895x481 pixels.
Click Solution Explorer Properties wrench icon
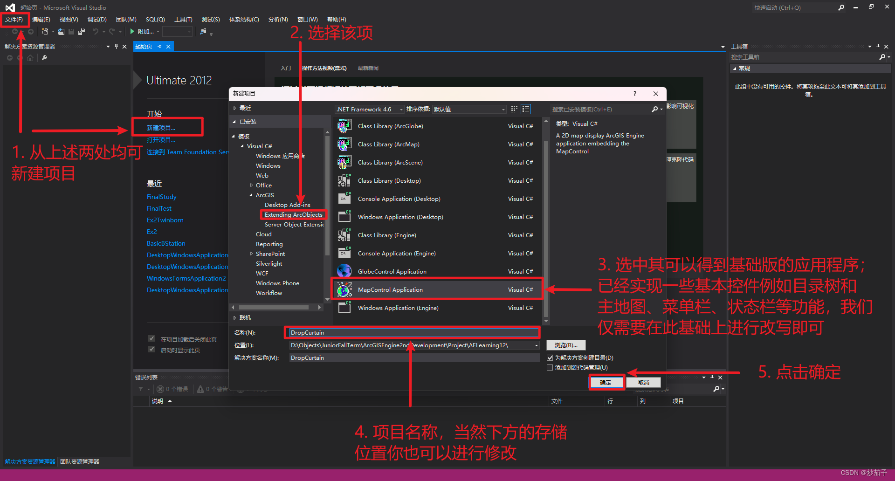[45, 58]
